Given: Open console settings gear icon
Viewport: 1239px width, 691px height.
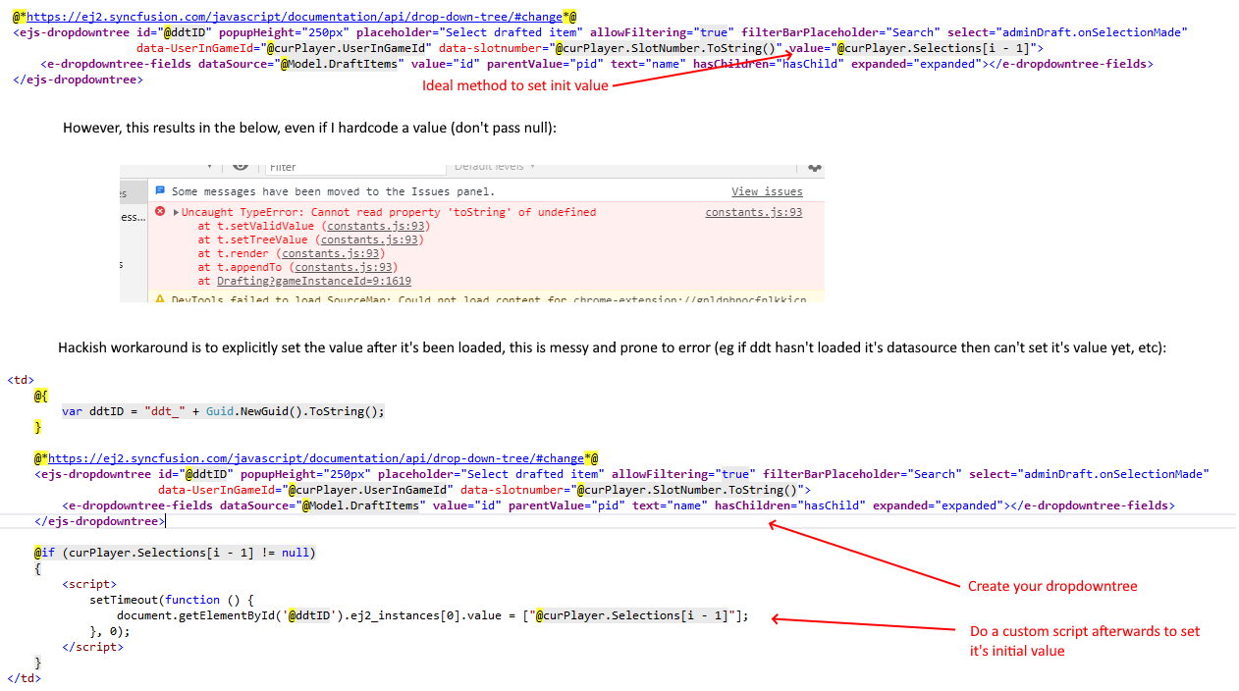Looking at the screenshot, I should [814, 168].
